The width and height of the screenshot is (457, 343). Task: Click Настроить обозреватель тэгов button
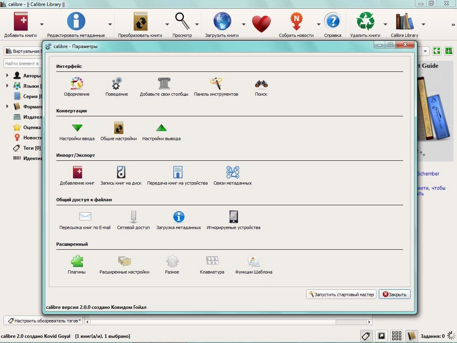pos(43,320)
